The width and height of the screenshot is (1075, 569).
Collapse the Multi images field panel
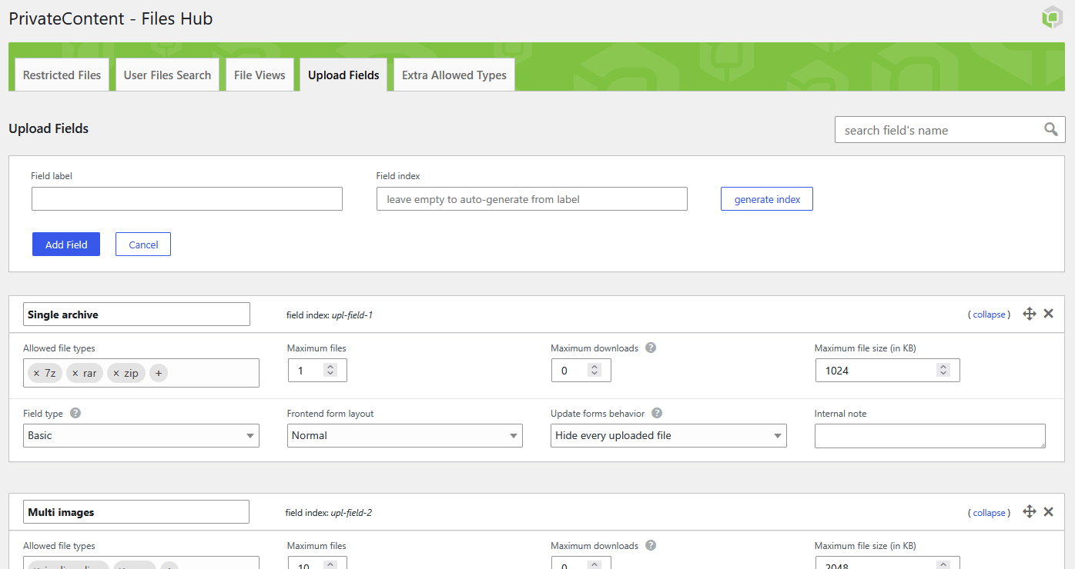(989, 513)
